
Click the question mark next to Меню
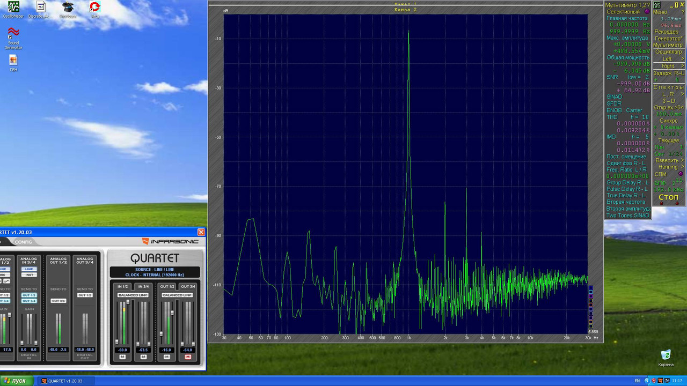click(x=683, y=12)
